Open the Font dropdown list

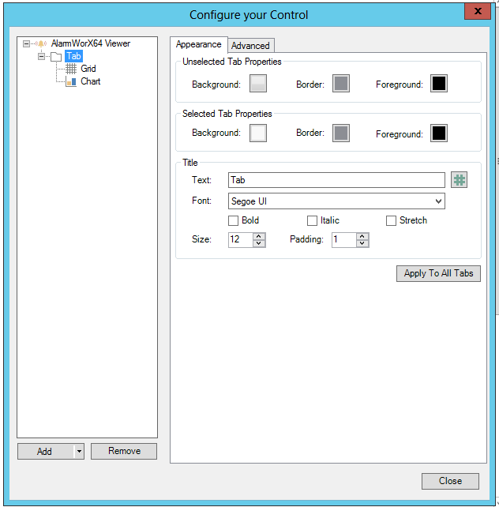pyautogui.click(x=438, y=201)
